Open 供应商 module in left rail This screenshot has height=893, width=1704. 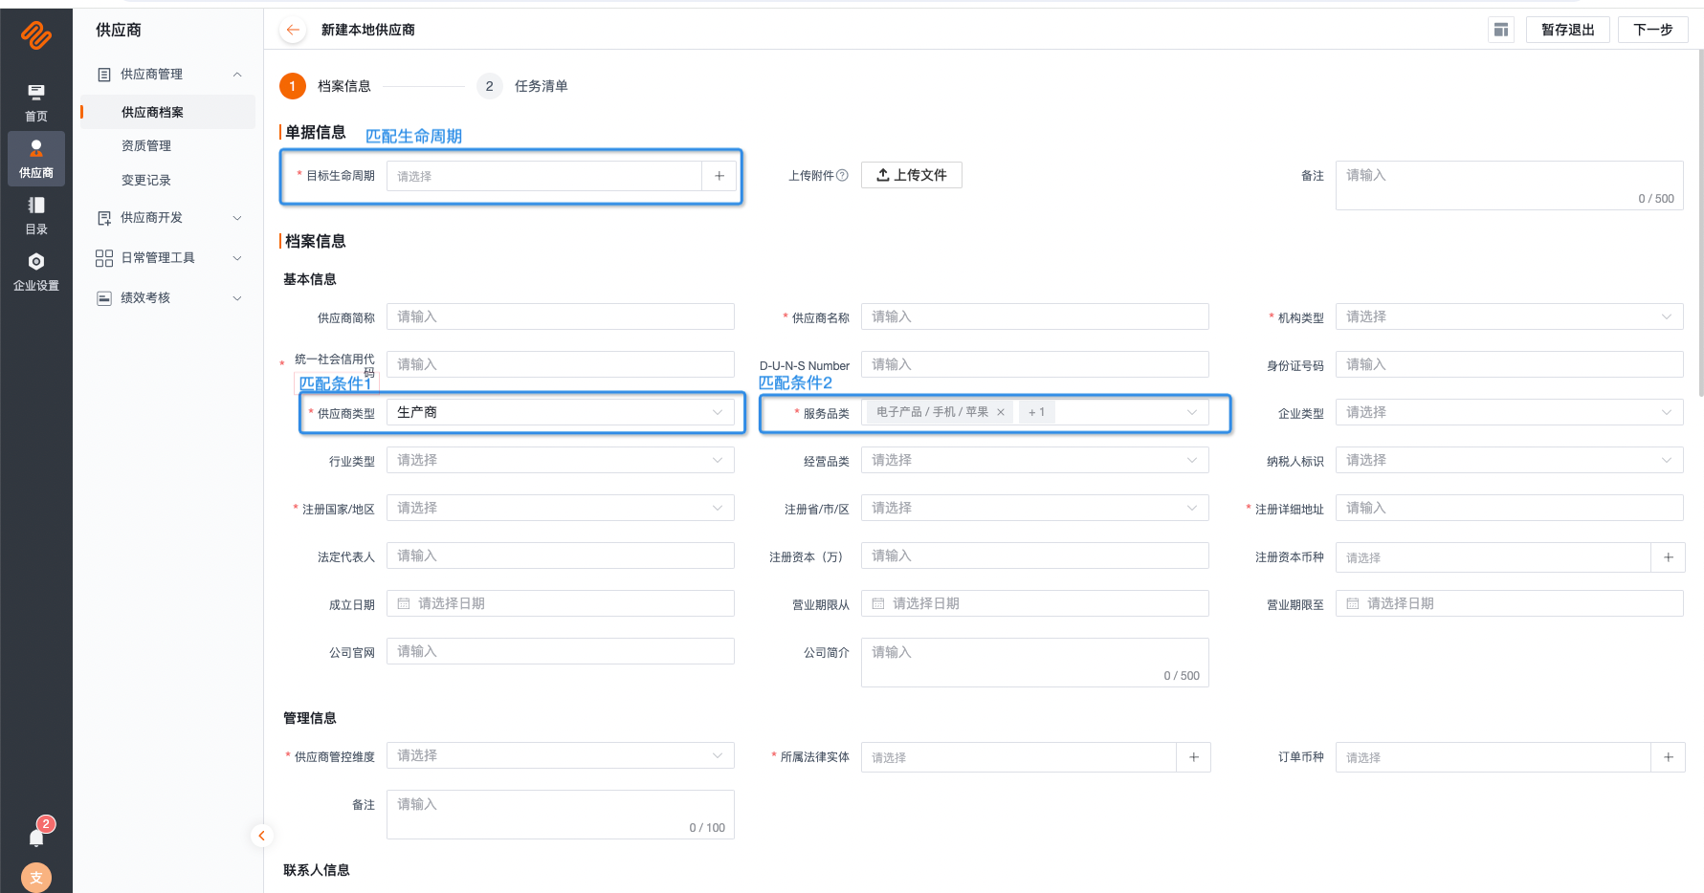(x=36, y=158)
